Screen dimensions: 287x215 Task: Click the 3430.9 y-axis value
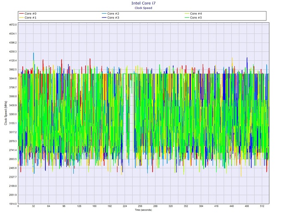click(13, 105)
